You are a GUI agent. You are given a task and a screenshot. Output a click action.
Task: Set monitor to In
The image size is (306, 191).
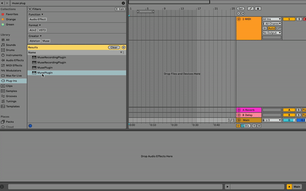(x=264, y=28)
